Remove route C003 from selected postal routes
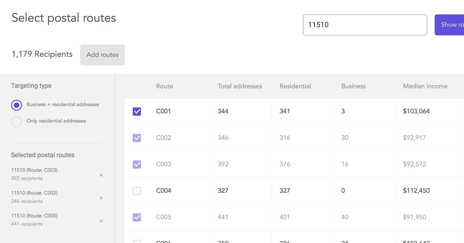 click(x=101, y=175)
